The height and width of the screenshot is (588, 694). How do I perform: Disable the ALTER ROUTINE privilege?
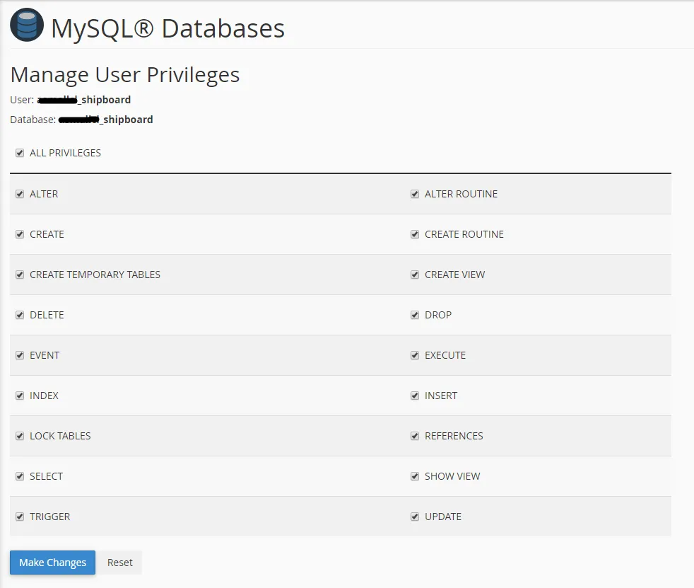(x=414, y=194)
